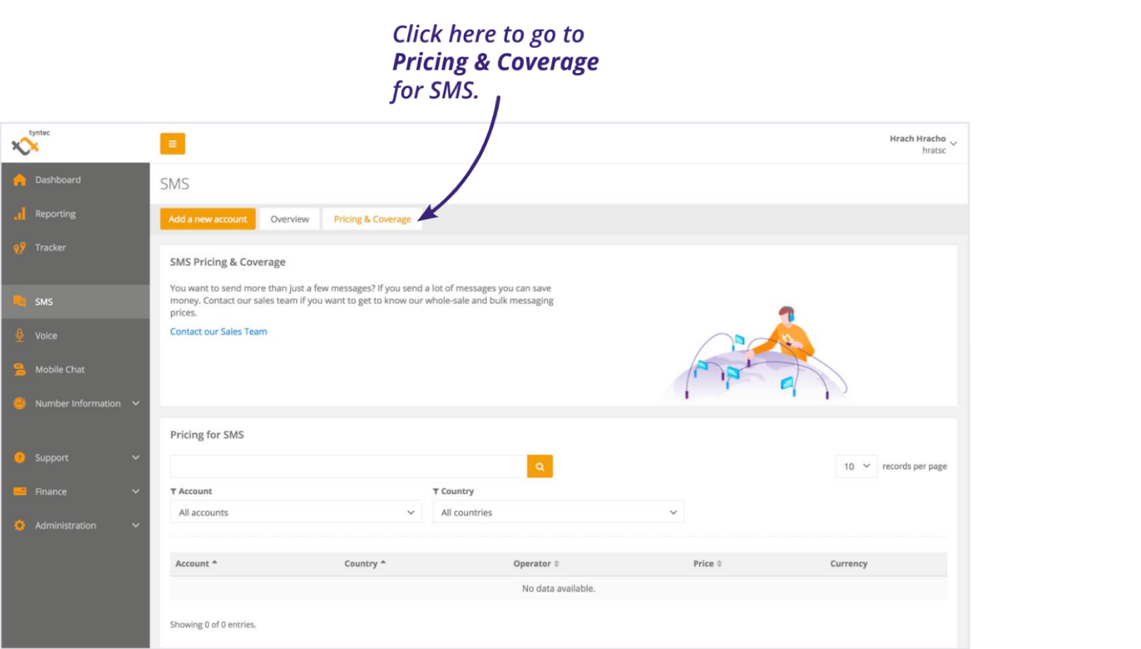1141x649 pixels.
Task: Open the All countries dropdown
Action: (558, 512)
